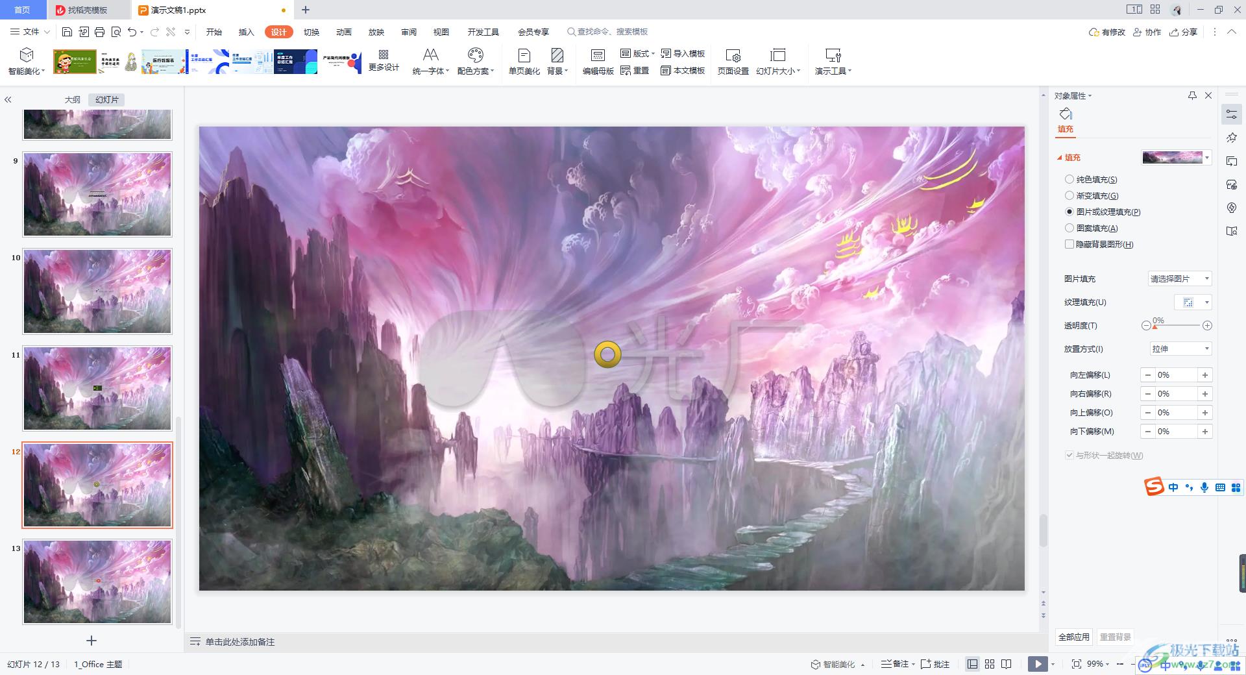
Task: Click 更多设计 more designs grid icon
Action: pos(384,60)
